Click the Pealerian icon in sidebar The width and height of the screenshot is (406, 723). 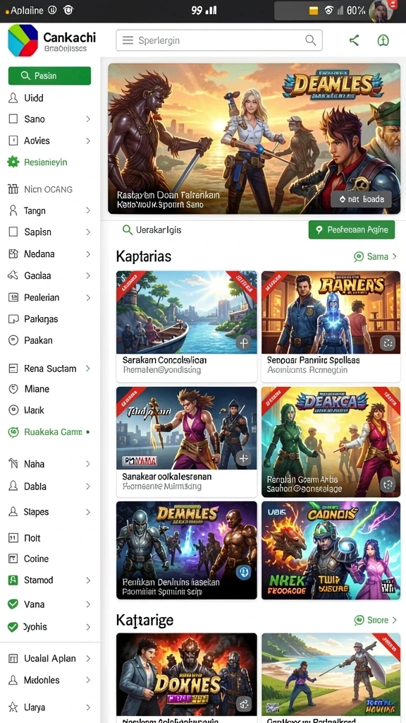13,297
